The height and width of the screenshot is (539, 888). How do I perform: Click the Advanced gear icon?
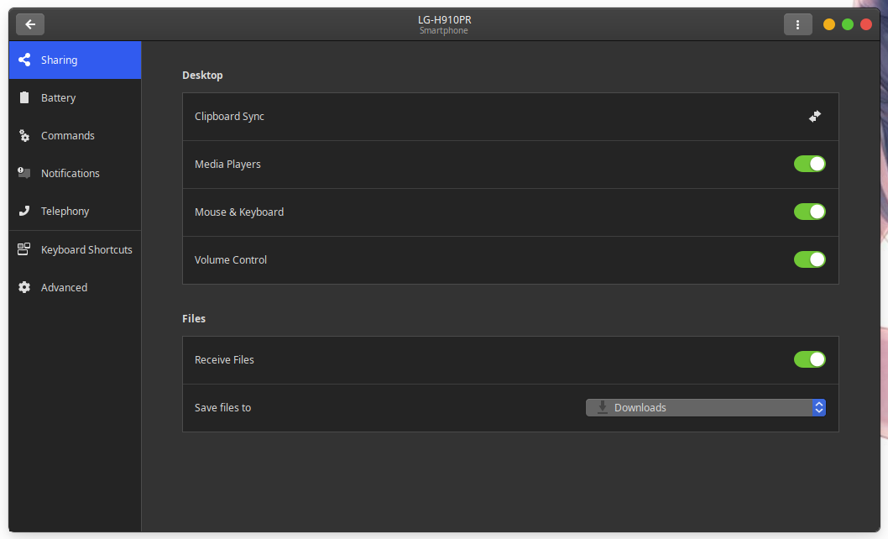[24, 287]
